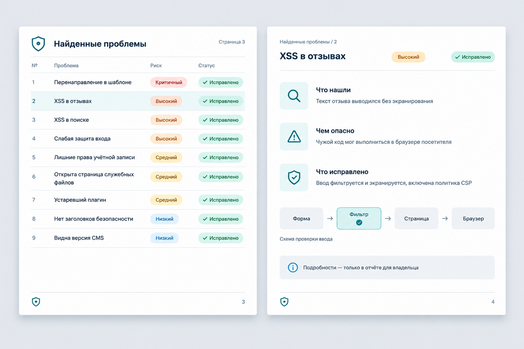
Task: Click the shield logo beside Найденные проблемы heading
Action: (x=38, y=44)
